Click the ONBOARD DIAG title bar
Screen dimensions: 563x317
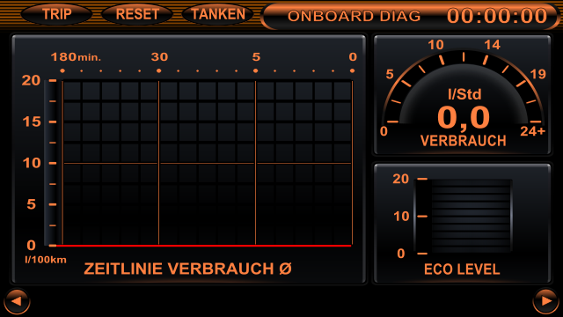pos(354,16)
